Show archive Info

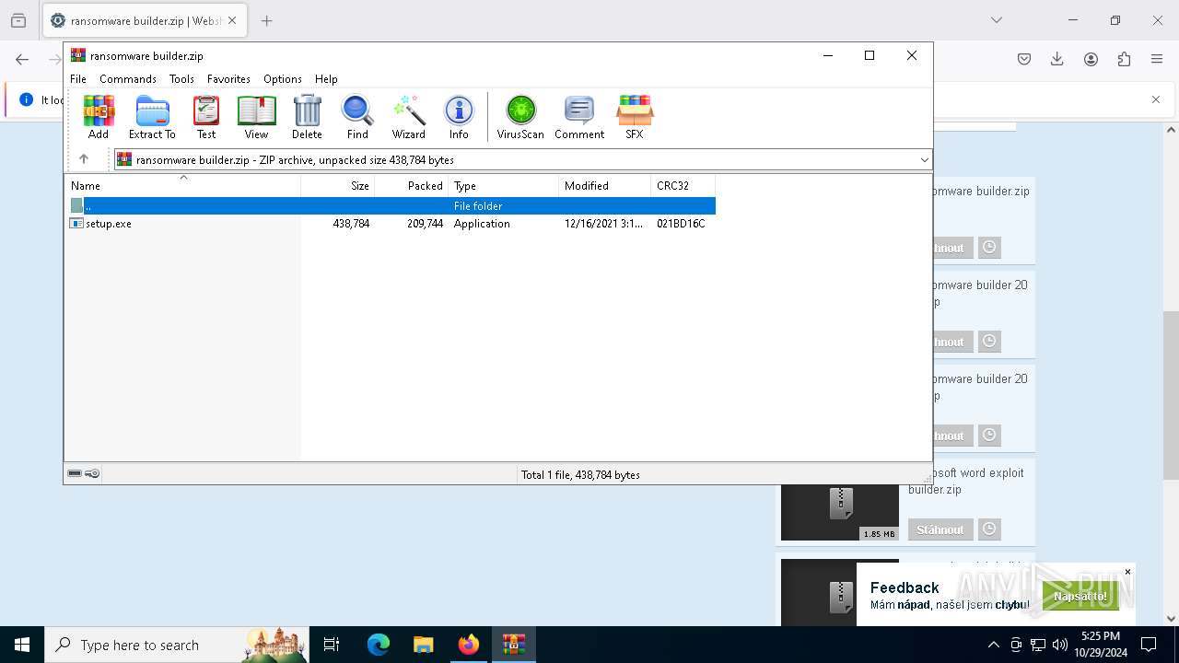(459, 117)
